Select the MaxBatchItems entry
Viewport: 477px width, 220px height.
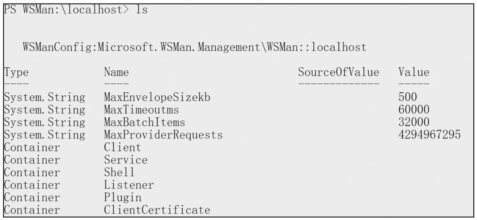(x=145, y=122)
